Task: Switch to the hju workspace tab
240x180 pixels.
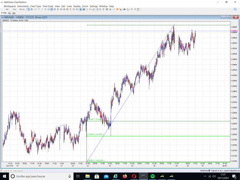Action: pos(9,13)
